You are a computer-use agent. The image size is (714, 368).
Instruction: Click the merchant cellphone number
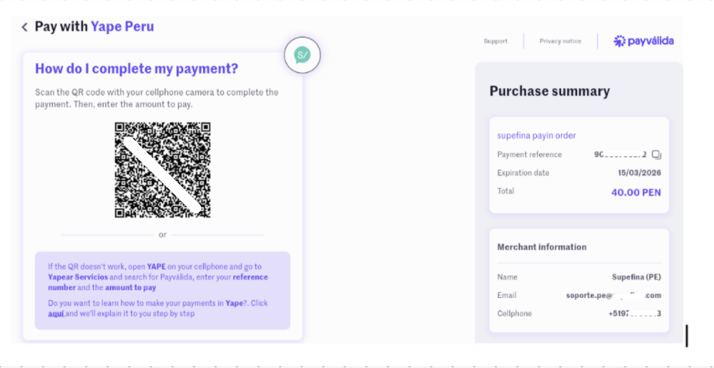click(x=634, y=314)
